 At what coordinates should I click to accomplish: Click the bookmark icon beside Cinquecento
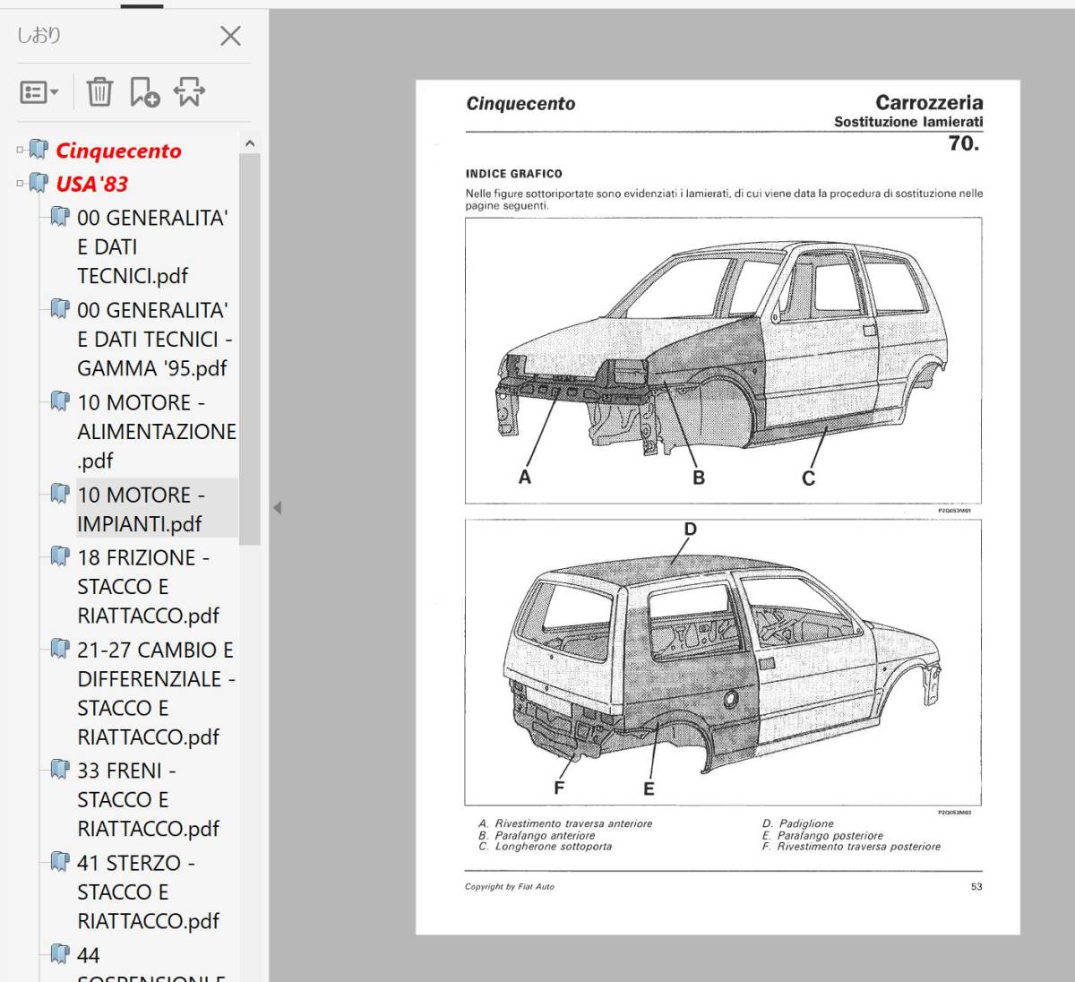tap(39, 149)
